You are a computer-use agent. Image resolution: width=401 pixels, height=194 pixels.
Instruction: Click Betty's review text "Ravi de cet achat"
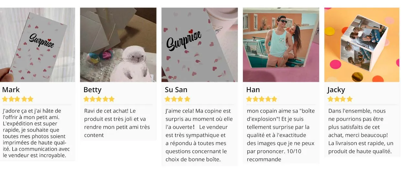pos(117,123)
